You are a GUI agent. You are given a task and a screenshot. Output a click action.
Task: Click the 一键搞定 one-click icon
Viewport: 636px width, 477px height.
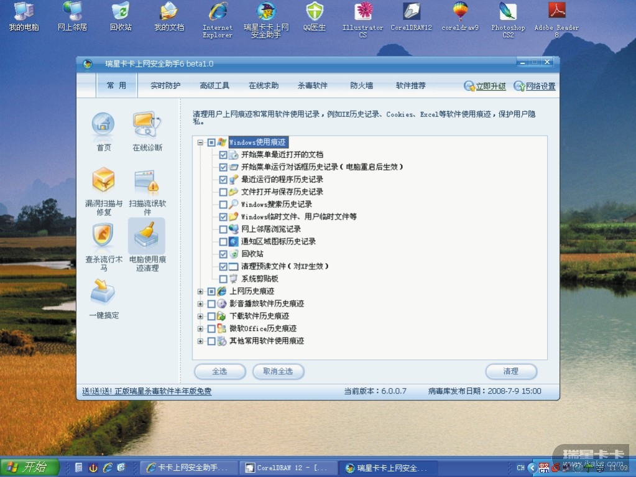tap(103, 291)
